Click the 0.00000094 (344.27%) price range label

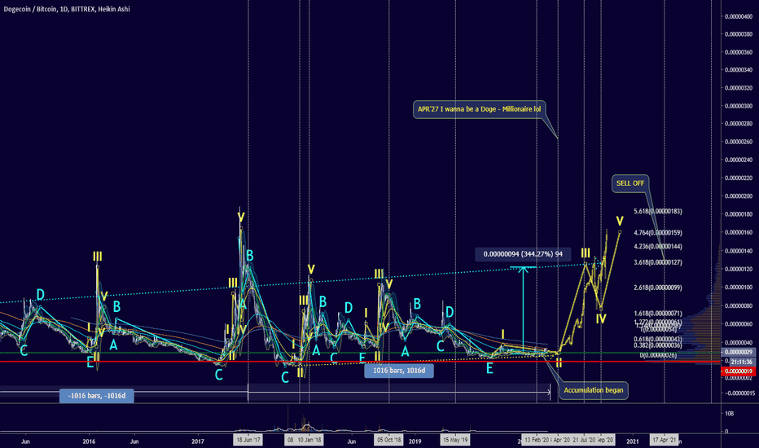[x=523, y=254]
